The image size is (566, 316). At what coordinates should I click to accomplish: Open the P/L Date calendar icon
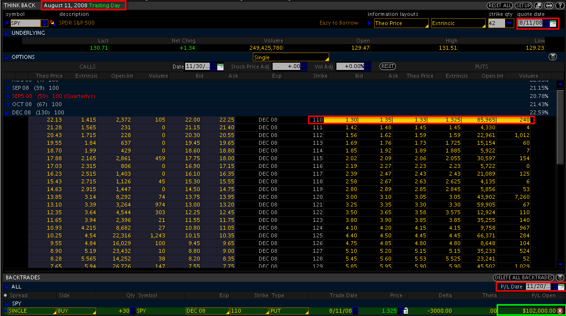point(561,287)
